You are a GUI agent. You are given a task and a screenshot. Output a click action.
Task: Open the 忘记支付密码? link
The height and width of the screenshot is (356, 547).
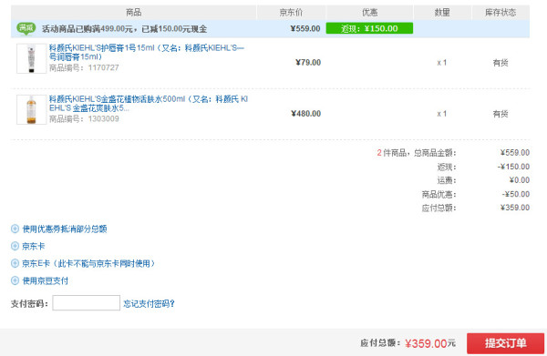tap(149, 304)
